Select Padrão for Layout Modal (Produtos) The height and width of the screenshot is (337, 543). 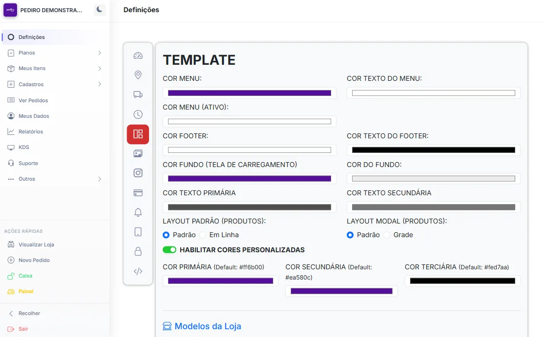pos(350,235)
